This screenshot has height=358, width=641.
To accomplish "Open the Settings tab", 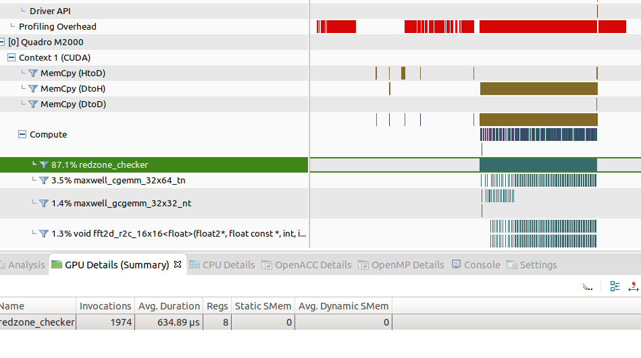I will tap(532, 265).
